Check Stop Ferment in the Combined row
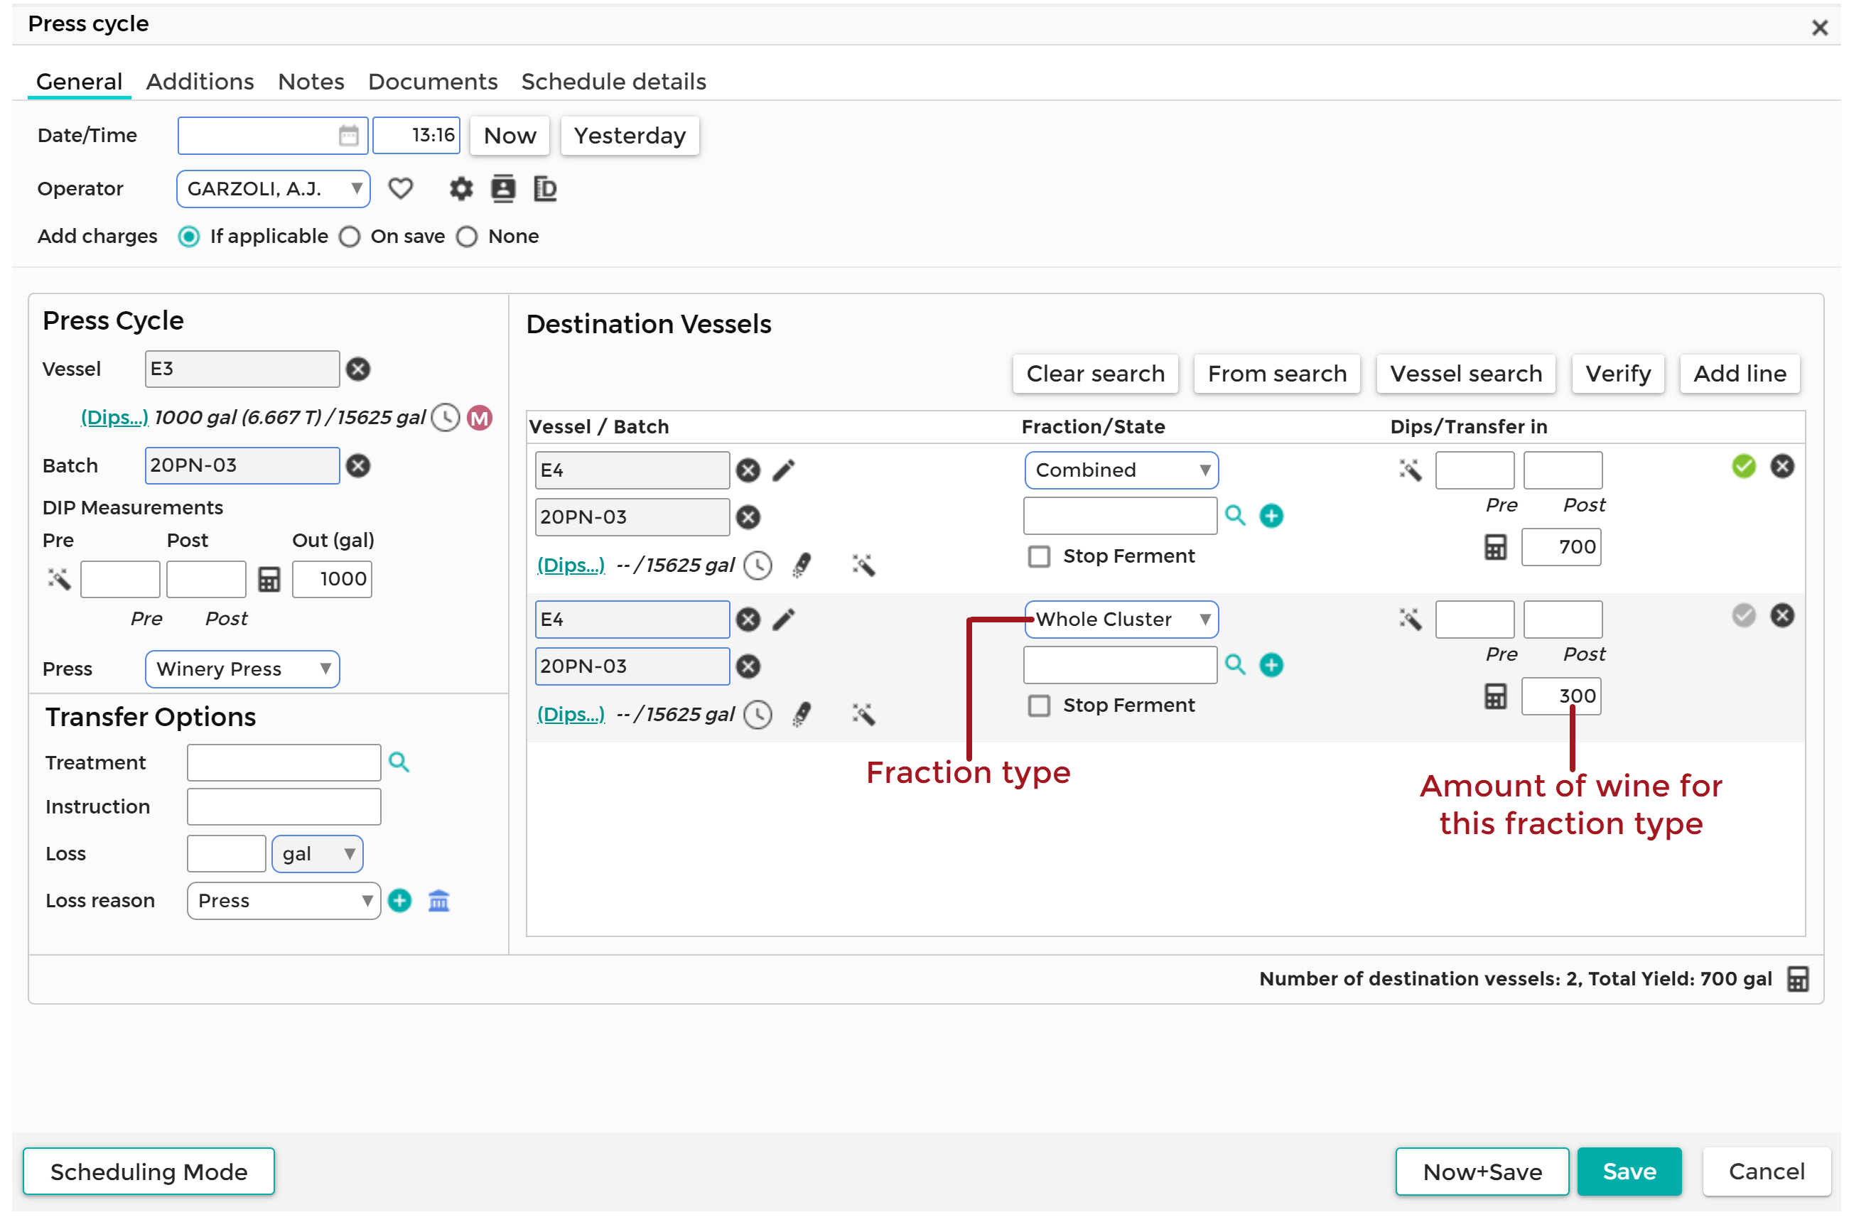Viewport: 1849px width, 1222px height. click(x=1039, y=557)
